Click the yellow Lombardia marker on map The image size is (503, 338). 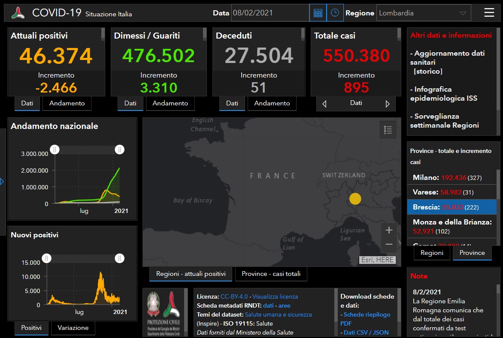pyautogui.click(x=355, y=199)
